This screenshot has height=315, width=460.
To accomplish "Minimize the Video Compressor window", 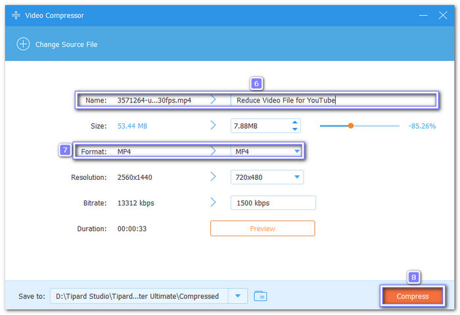I will pos(423,15).
